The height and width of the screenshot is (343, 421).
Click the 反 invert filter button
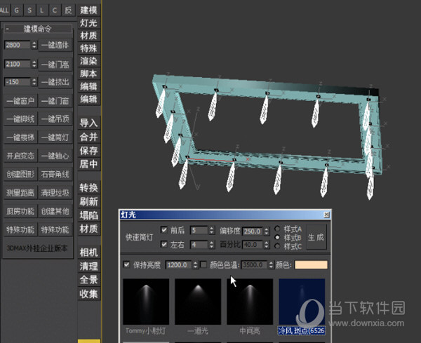tap(68, 10)
